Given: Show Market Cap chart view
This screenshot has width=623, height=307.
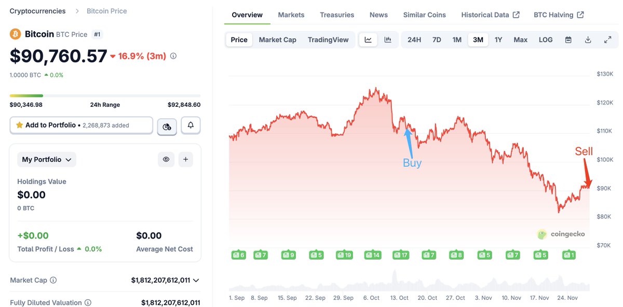Looking at the screenshot, I should tap(277, 40).
